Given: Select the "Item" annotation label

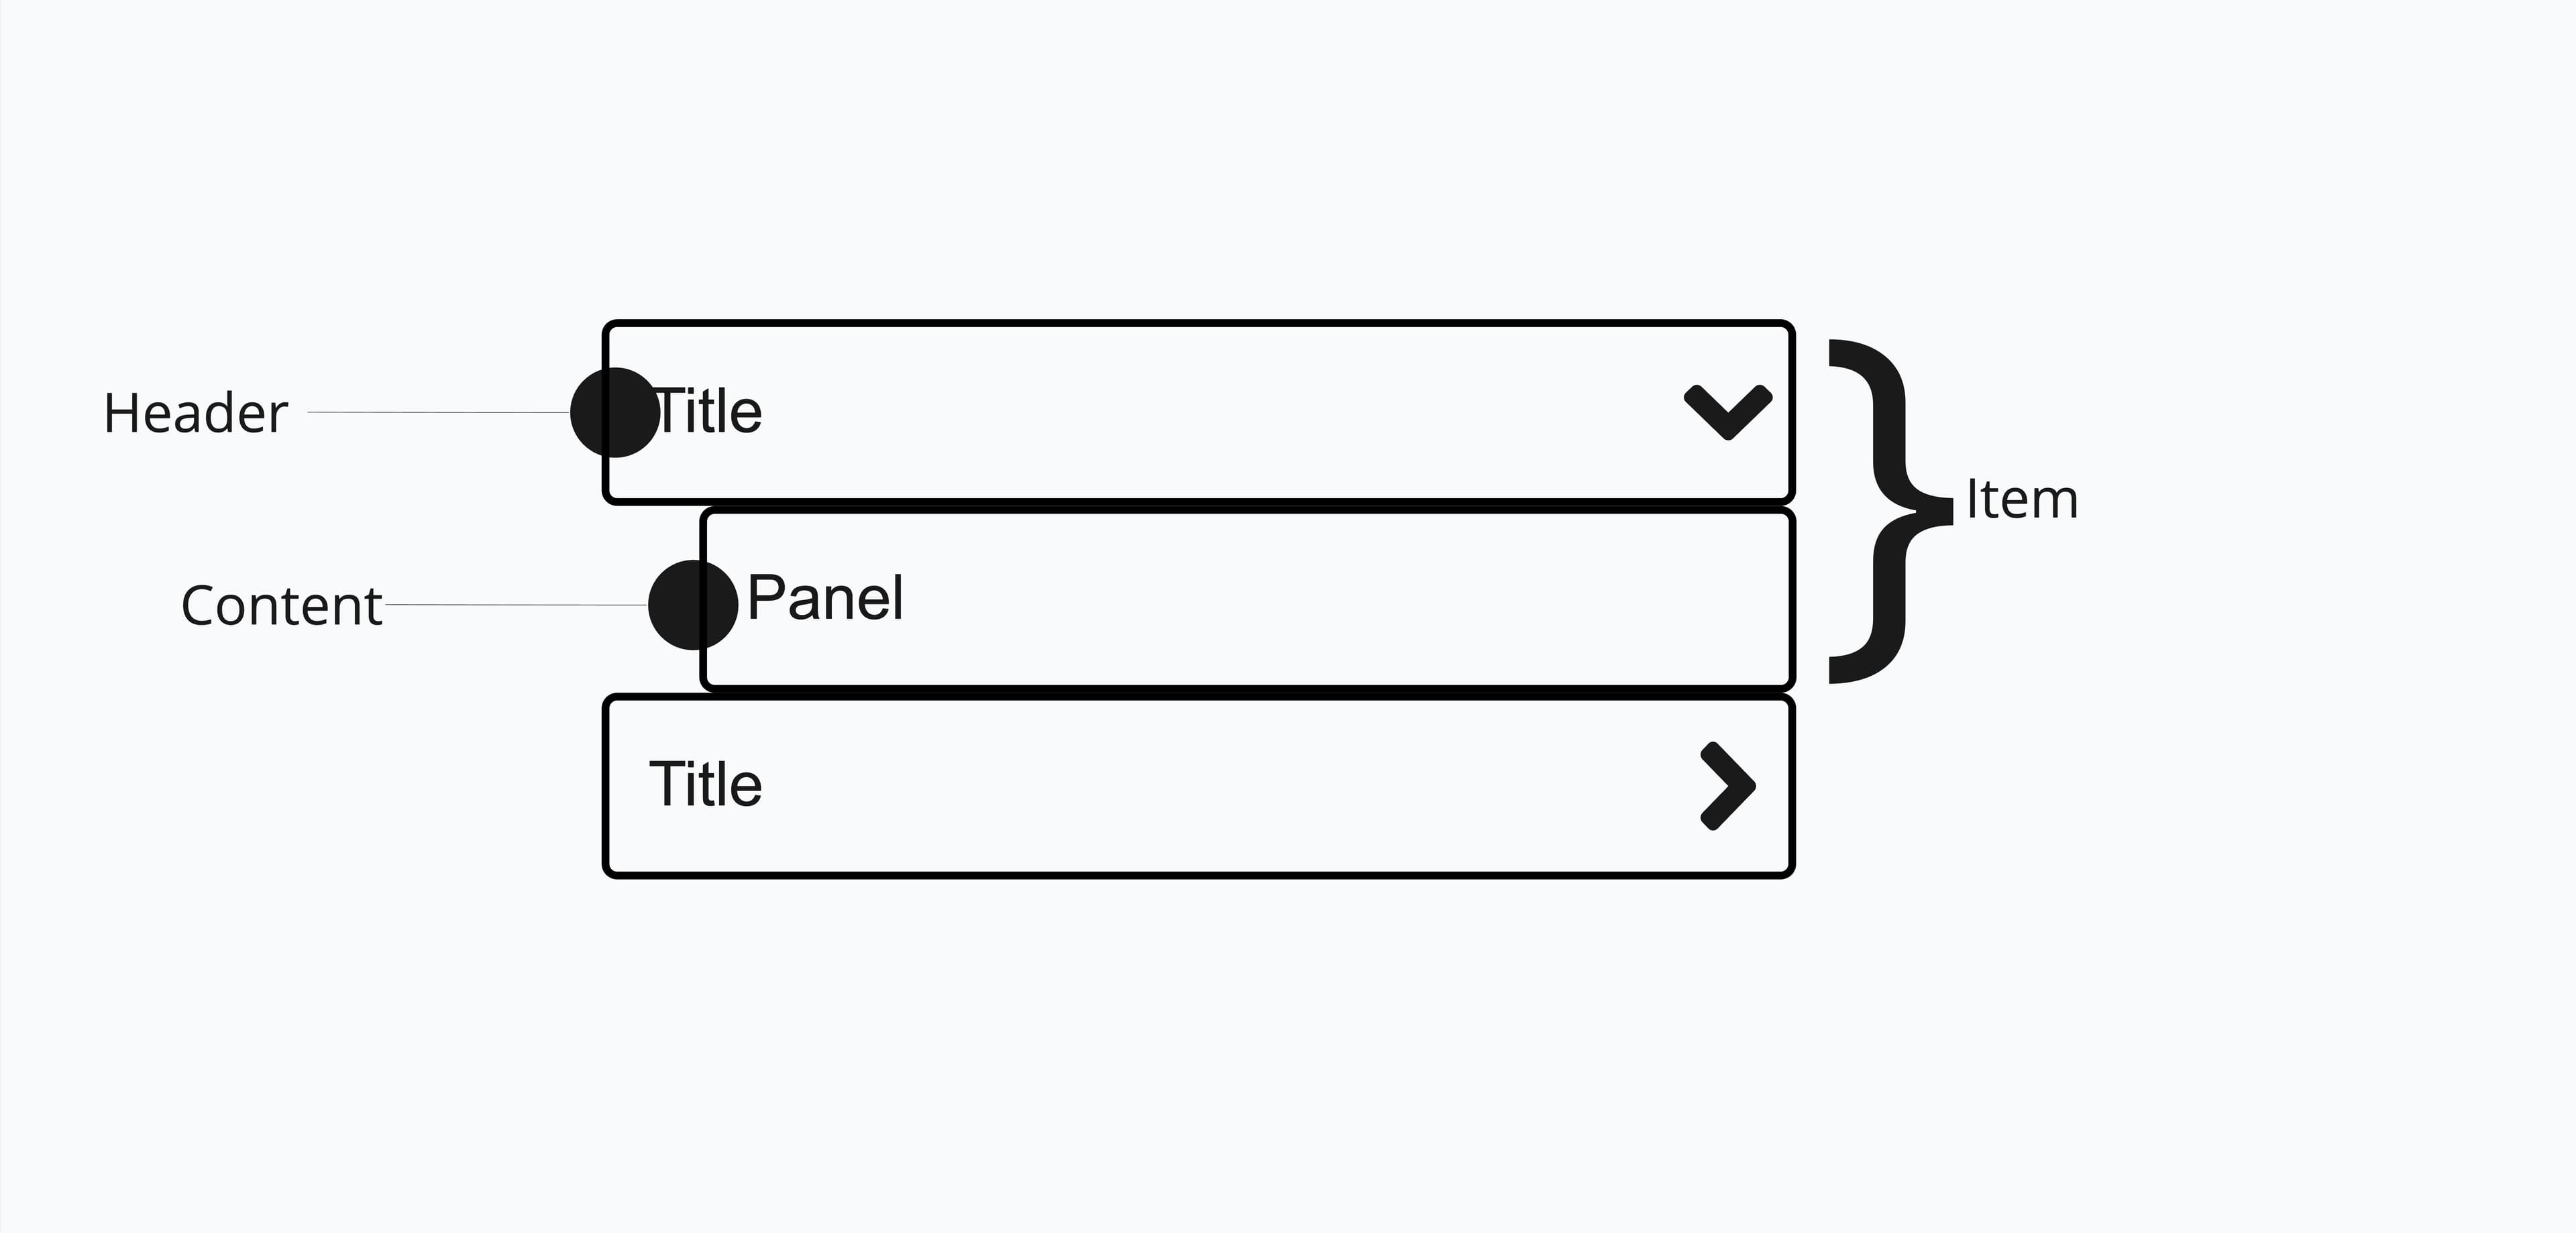Looking at the screenshot, I should [x=2021, y=500].
